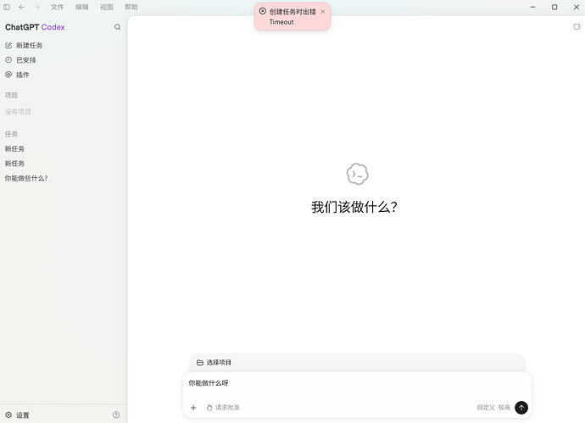Go back with the left arrow
This screenshot has width=585, height=423.
coord(22,7)
